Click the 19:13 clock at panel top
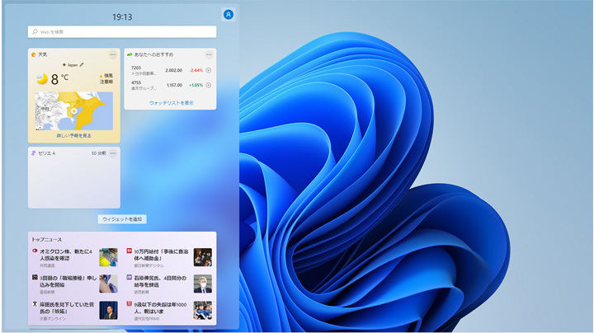This screenshot has height=333, width=594. pyautogui.click(x=122, y=16)
